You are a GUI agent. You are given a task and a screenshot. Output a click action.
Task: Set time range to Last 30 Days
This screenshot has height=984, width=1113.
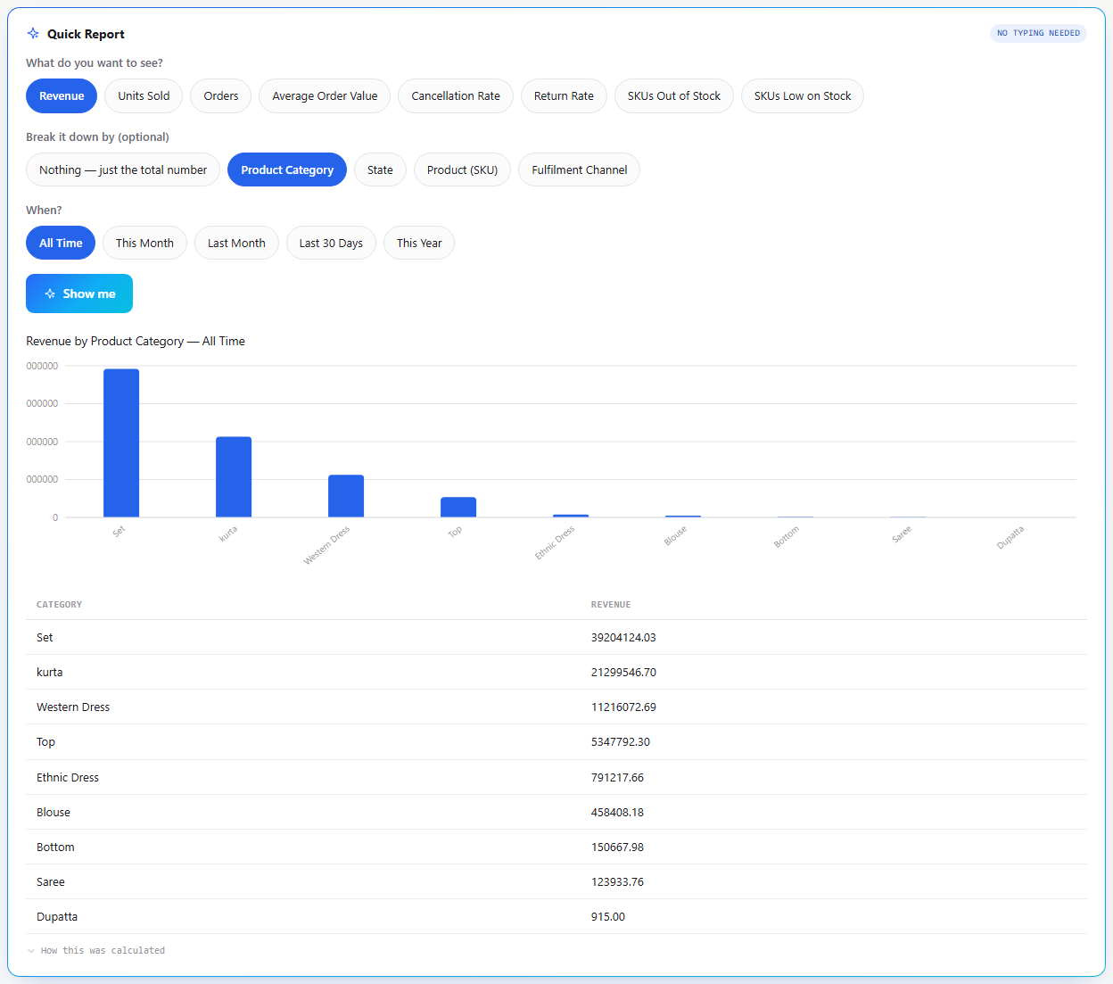[331, 243]
